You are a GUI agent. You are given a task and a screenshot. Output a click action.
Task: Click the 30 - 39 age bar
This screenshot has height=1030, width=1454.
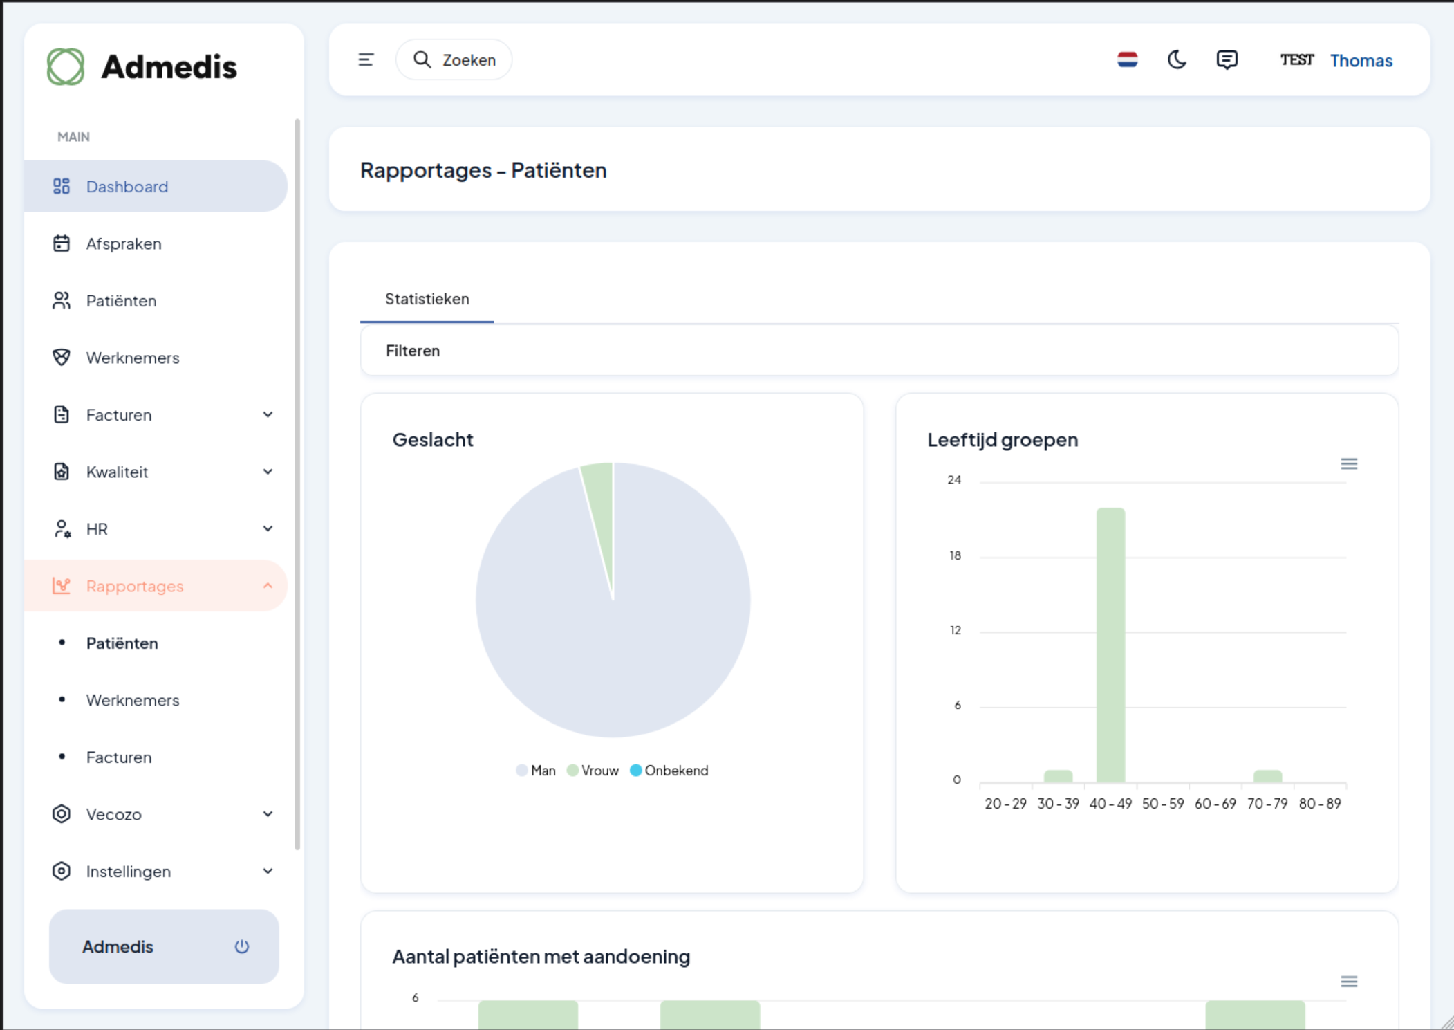point(1058,776)
